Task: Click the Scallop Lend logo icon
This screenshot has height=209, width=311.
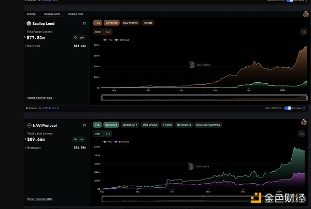Action: [28, 23]
